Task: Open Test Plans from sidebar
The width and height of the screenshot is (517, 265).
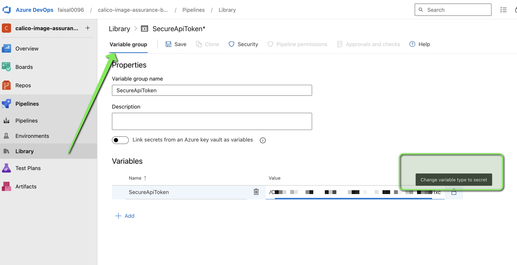Action: click(x=28, y=168)
